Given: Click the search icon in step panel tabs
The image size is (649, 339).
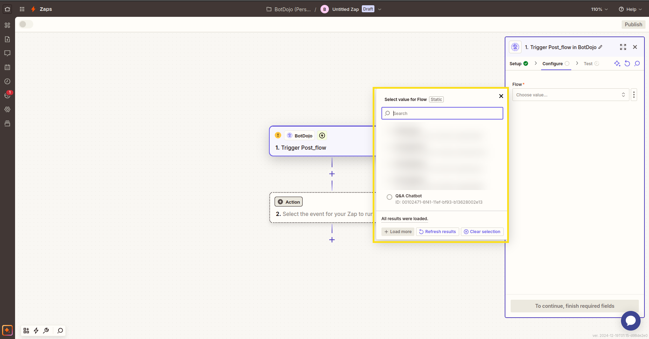Looking at the screenshot, I should (x=637, y=63).
